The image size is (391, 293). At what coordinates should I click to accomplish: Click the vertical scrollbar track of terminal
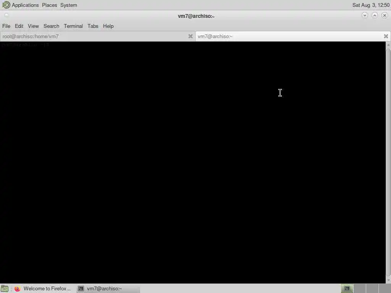point(388,162)
